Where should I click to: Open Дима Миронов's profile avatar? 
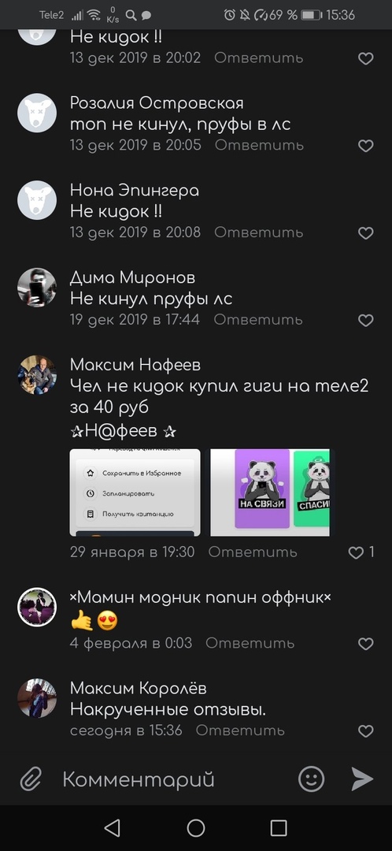(x=37, y=288)
